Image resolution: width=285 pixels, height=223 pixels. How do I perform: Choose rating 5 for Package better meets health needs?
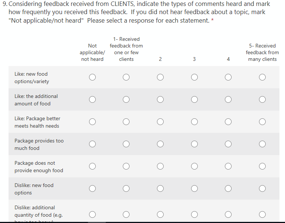pos(262,122)
